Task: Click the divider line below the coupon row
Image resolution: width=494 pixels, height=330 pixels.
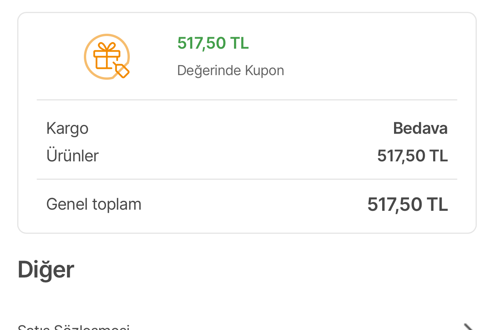Action: coord(247,100)
